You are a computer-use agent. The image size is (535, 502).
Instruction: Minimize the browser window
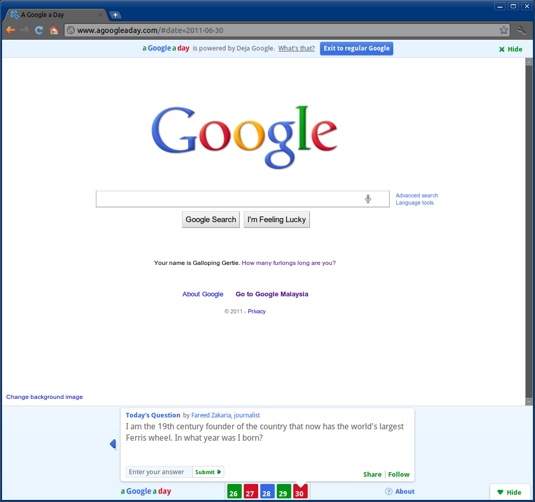(x=500, y=6)
